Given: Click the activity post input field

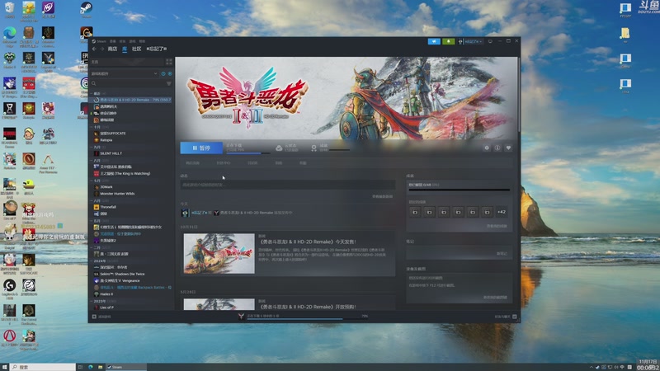Looking at the screenshot, I should [288, 185].
